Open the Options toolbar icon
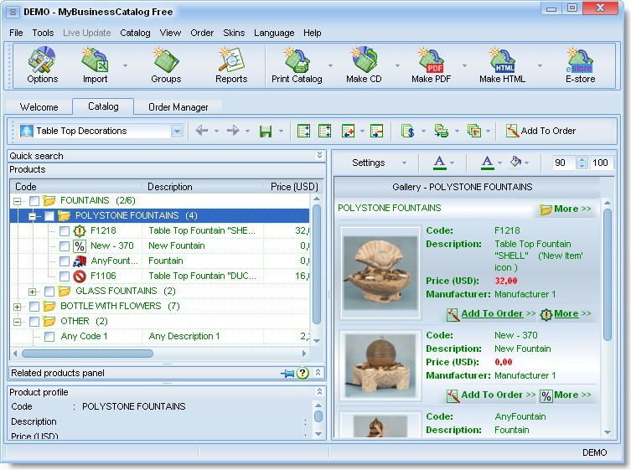Image resolution: width=631 pixels, height=470 pixels. tap(42, 65)
